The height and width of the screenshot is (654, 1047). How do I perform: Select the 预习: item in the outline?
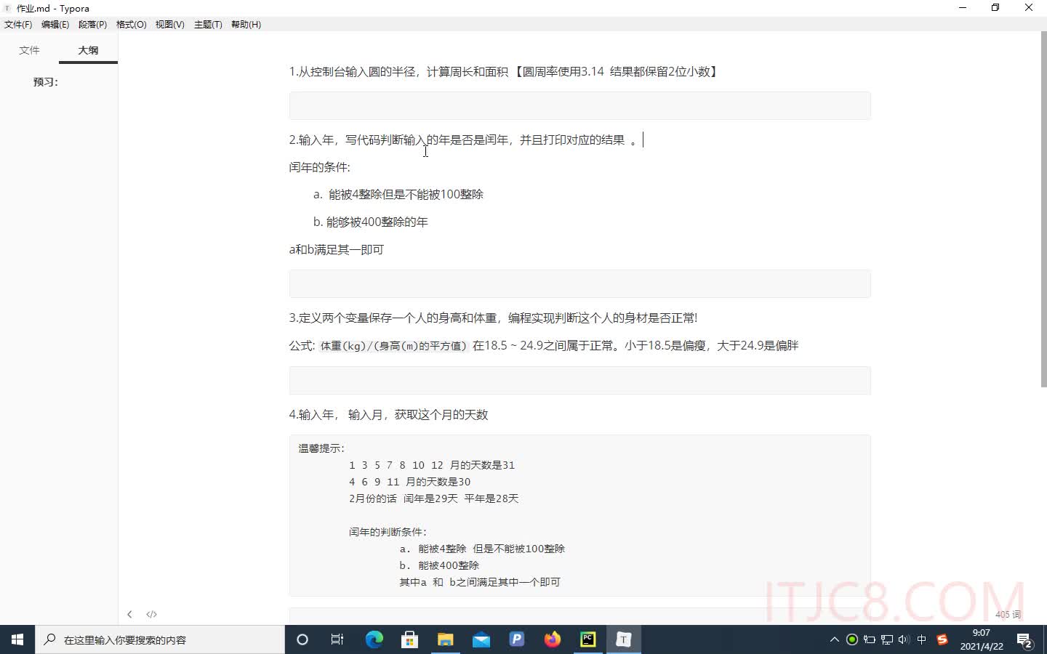click(x=45, y=82)
